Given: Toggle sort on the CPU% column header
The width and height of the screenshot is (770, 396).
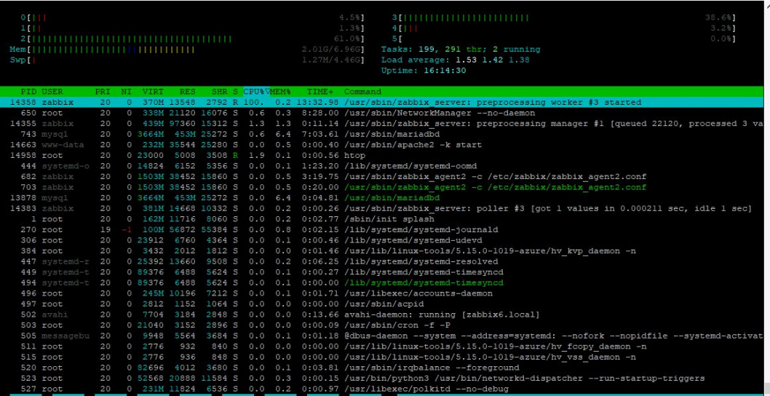Looking at the screenshot, I should pyautogui.click(x=256, y=92).
